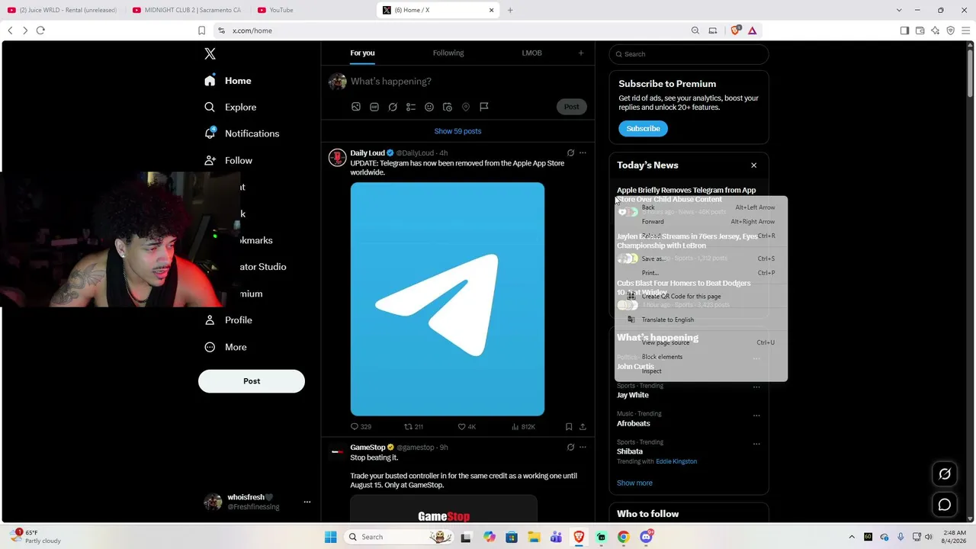Load the Show 59 posts link
The height and width of the screenshot is (549, 976).
point(457,131)
